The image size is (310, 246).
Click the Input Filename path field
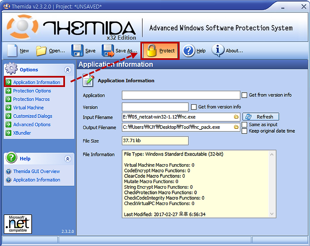point(181,117)
